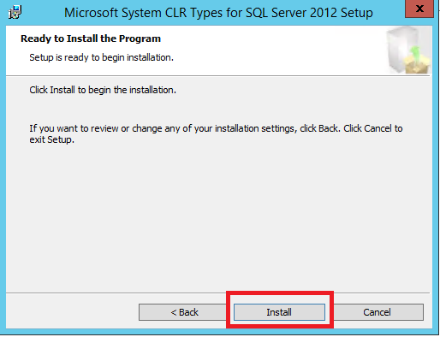
Task: Click the words 'Click Cancel to' in the paragraph
Action: (x=373, y=128)
